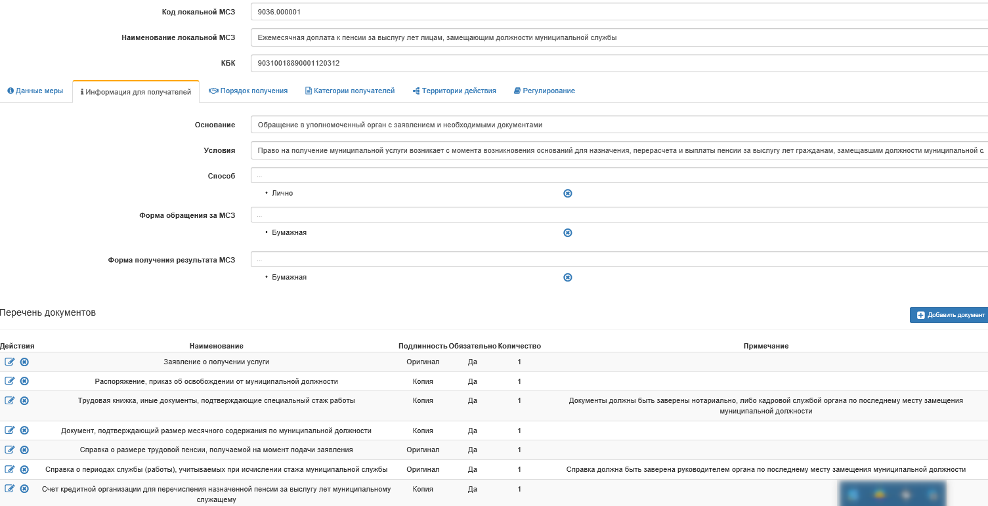Edit the 'Справка о размере трудовой пенсии' row
Image resolution: width=988 pixels, height=506 pixels.
pos(10,450)
